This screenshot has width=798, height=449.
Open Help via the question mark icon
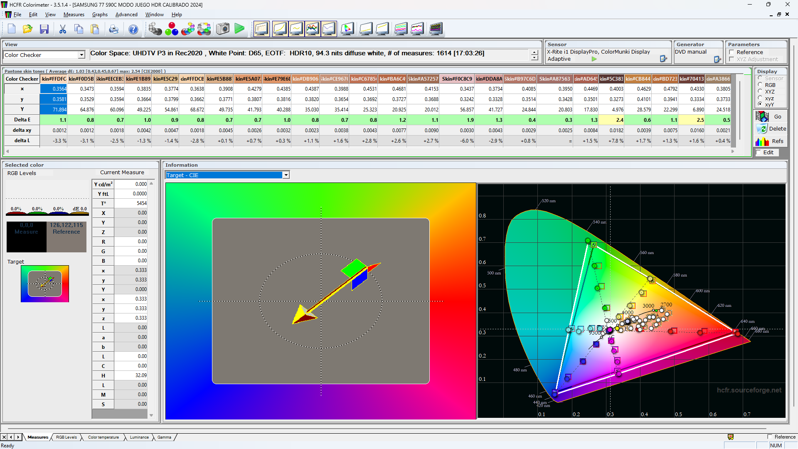click(133, 29)
